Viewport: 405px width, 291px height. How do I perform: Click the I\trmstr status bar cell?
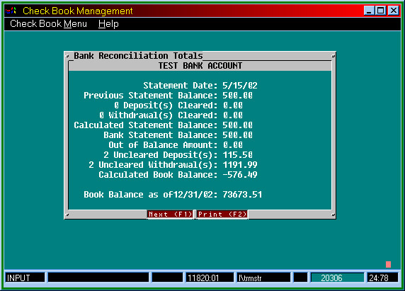click(x=263, y=278)
